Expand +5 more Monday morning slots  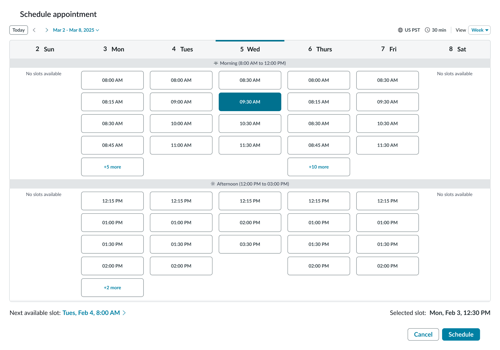(112, 167)
